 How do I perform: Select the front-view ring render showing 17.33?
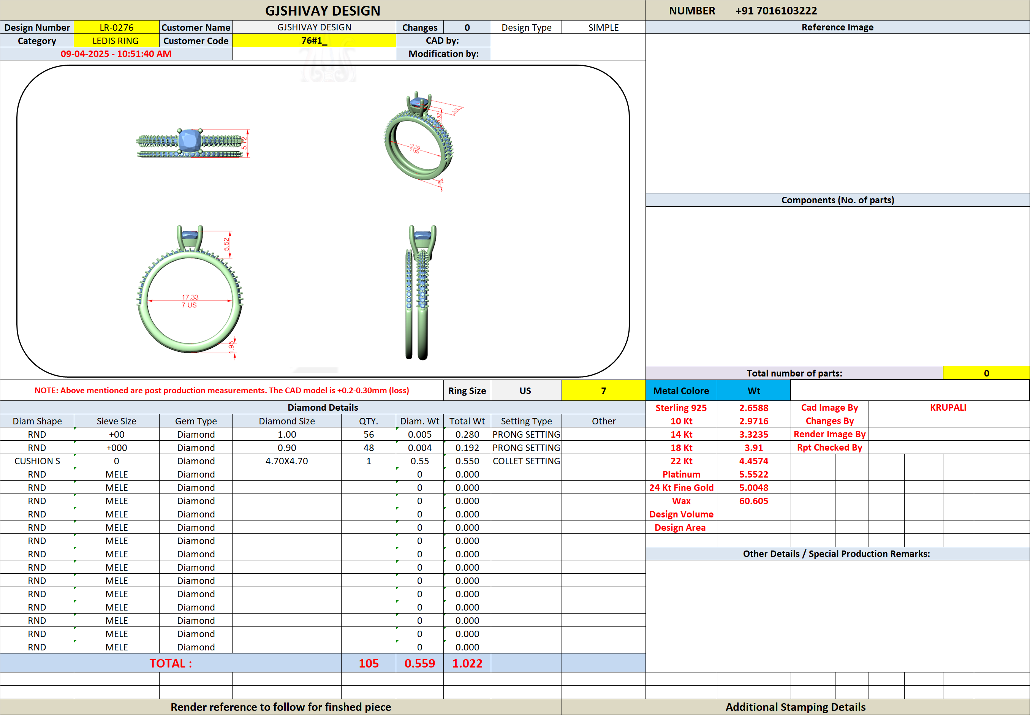pos(190,292)
